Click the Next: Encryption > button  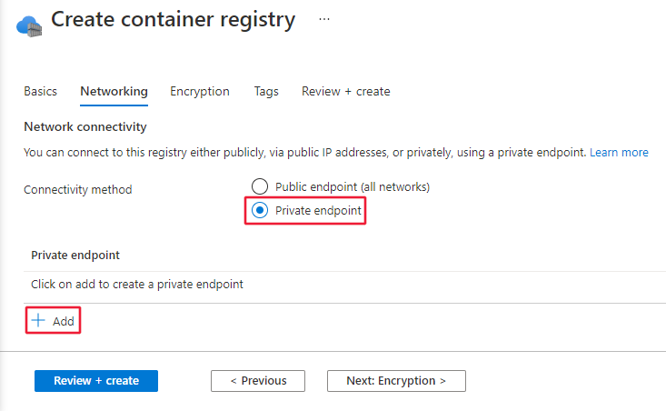pyautogui.click(x=396, y=381)
